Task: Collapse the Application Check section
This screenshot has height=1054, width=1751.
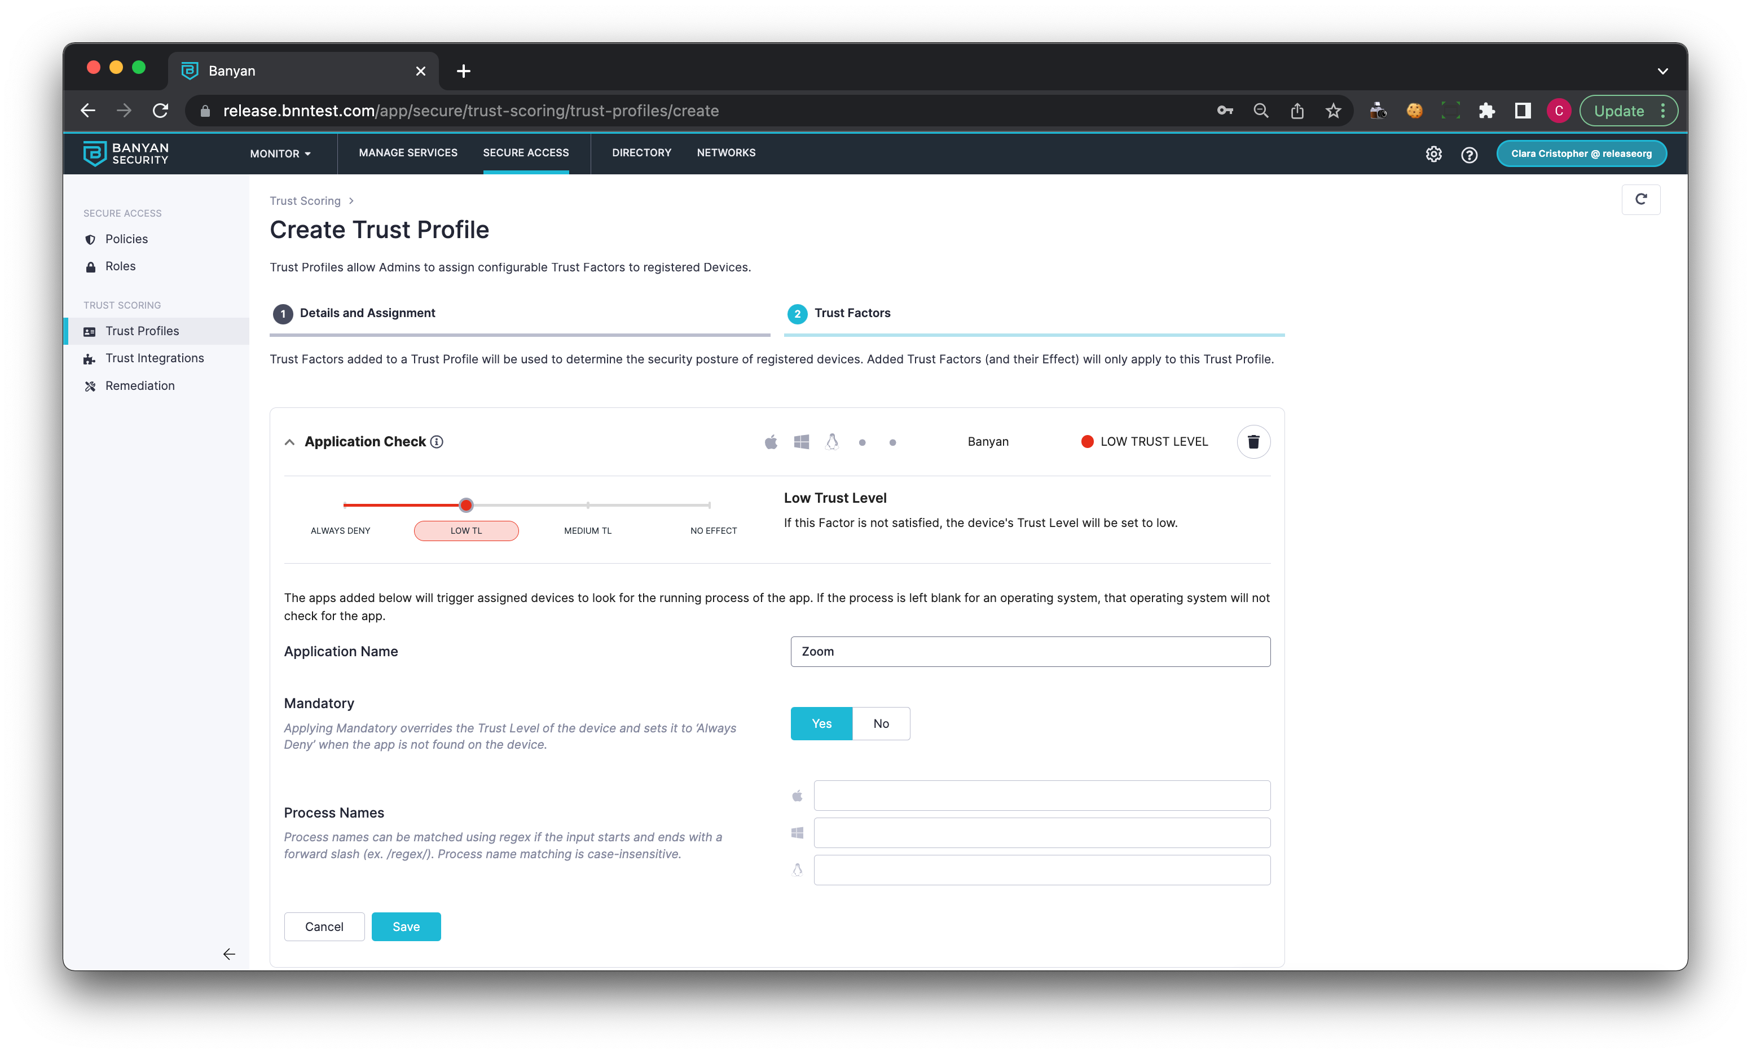Action: [x=290, y=442]
